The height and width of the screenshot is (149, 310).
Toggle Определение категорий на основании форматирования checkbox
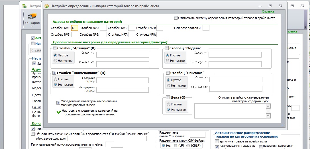pyautogui.click(x=58, y=103)
